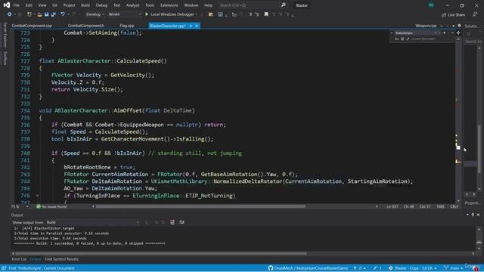This screenshot has width=484, height=272.
Task: Click the pending changes pencil indicator
Action: 377,268
